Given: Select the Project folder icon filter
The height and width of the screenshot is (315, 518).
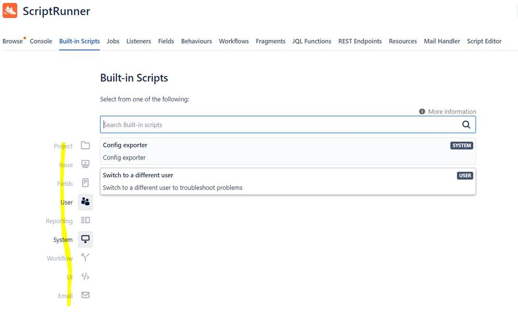Looking at the screenshot, I should [x=85, y=146].
